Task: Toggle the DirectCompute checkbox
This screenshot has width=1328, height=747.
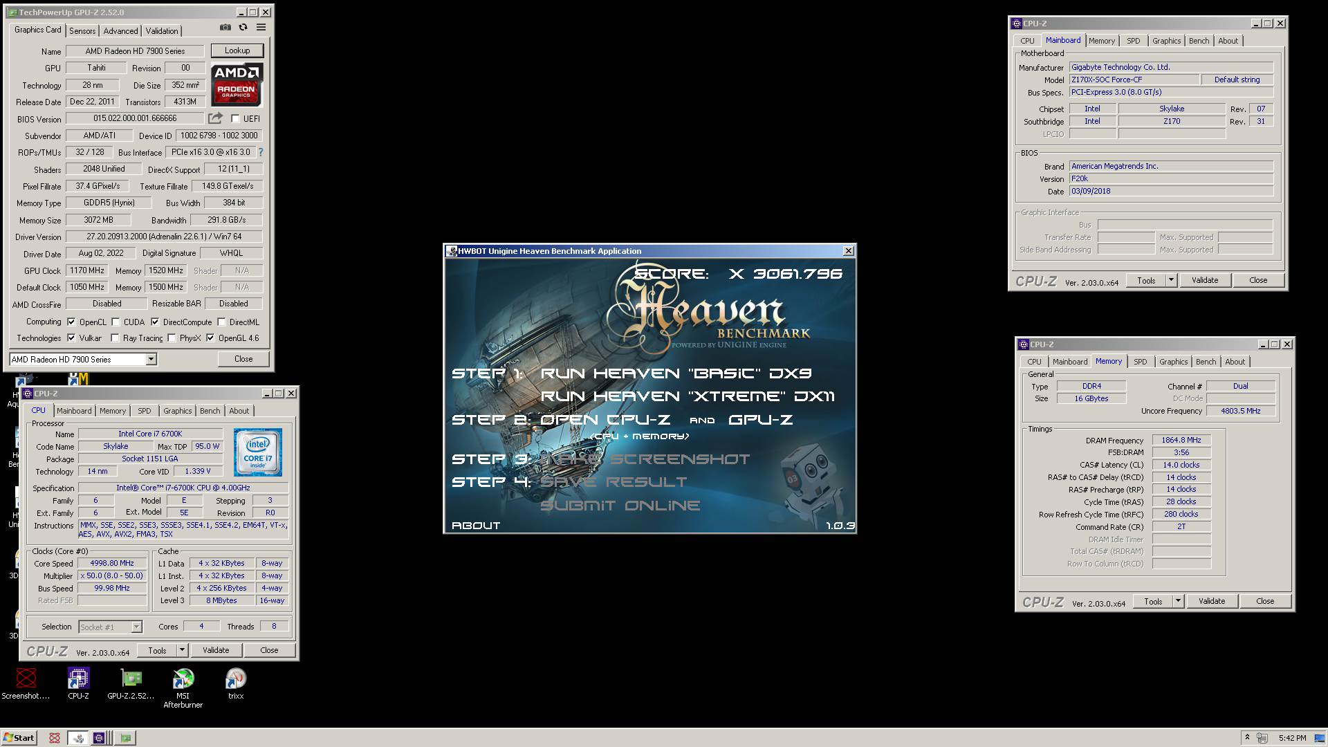Action: click(155, 322)
